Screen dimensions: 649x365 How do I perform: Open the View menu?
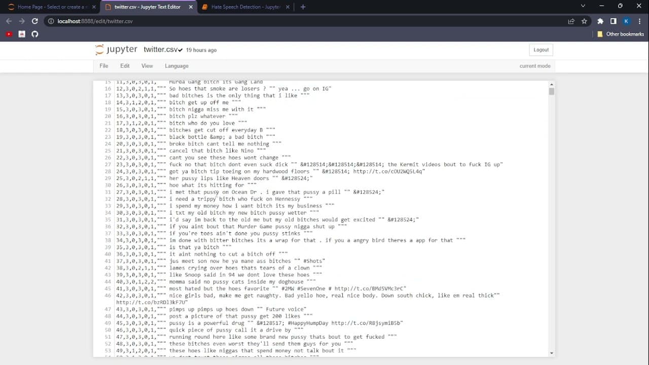coord(147,66)
